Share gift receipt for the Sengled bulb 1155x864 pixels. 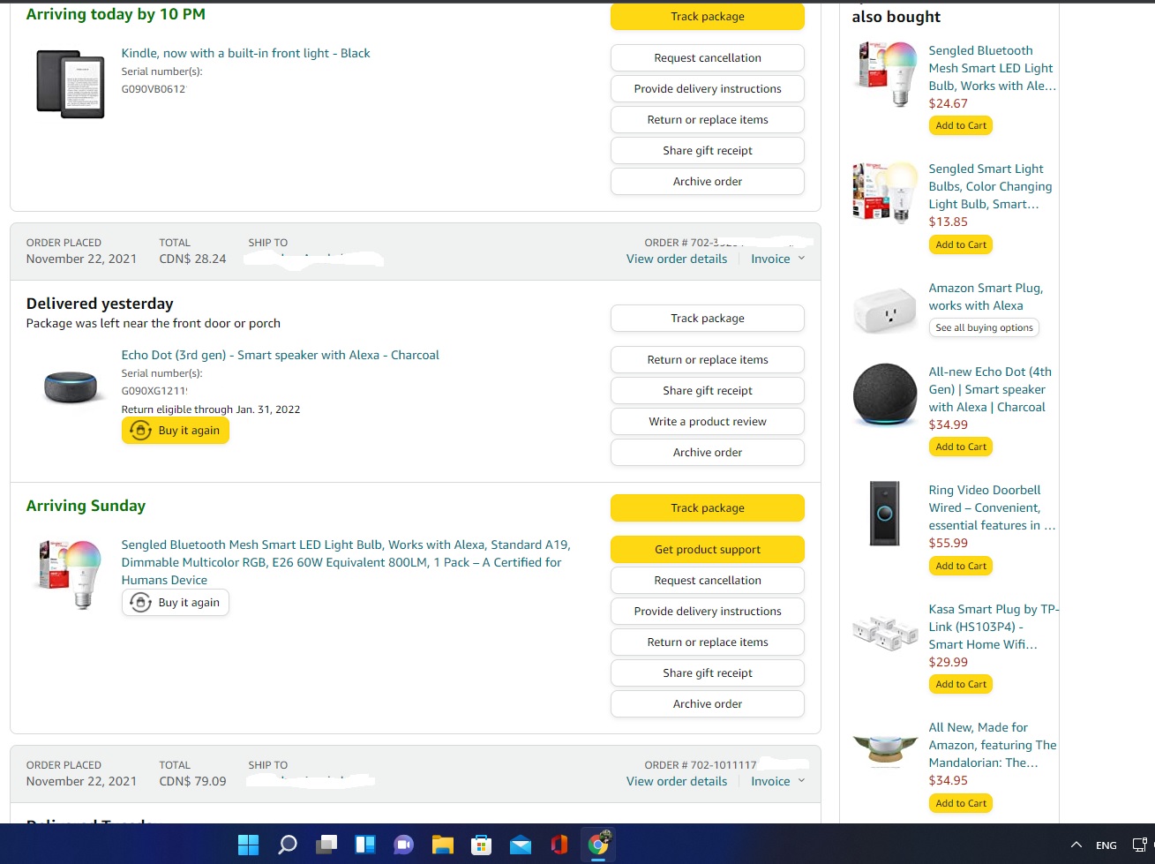click(708, 672)
